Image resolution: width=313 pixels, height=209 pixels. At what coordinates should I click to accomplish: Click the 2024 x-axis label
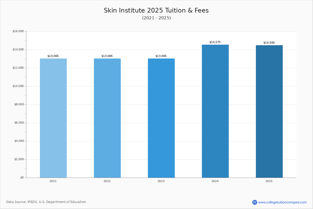click(x=215, y=181)
